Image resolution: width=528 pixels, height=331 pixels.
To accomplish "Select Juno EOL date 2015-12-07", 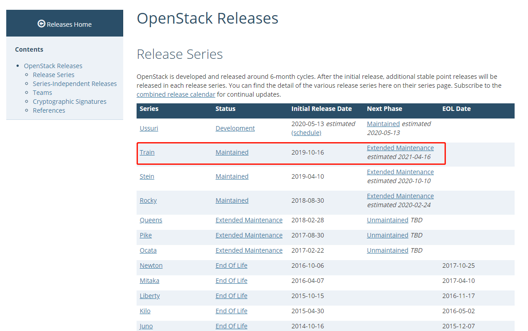I will click(459, 326).
